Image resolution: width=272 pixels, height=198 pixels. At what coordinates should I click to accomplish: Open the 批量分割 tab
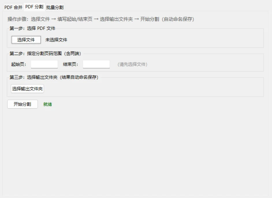click(x=55, y=7)
